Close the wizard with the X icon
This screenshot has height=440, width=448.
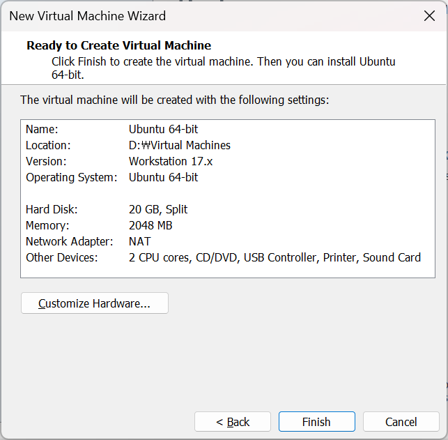tap(429, 16)
